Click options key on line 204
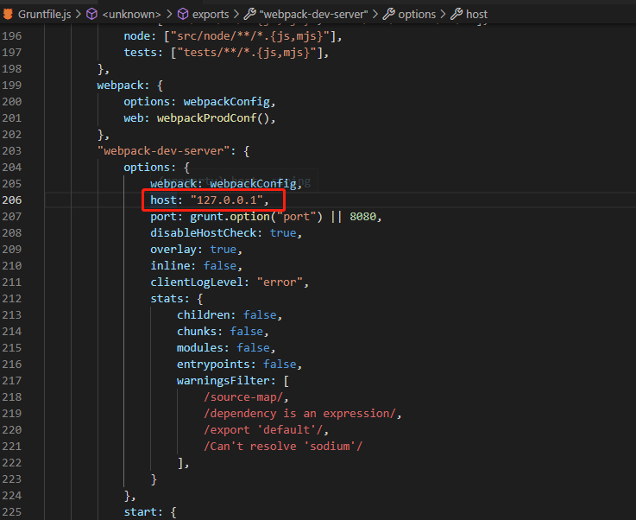 point(147,168)
